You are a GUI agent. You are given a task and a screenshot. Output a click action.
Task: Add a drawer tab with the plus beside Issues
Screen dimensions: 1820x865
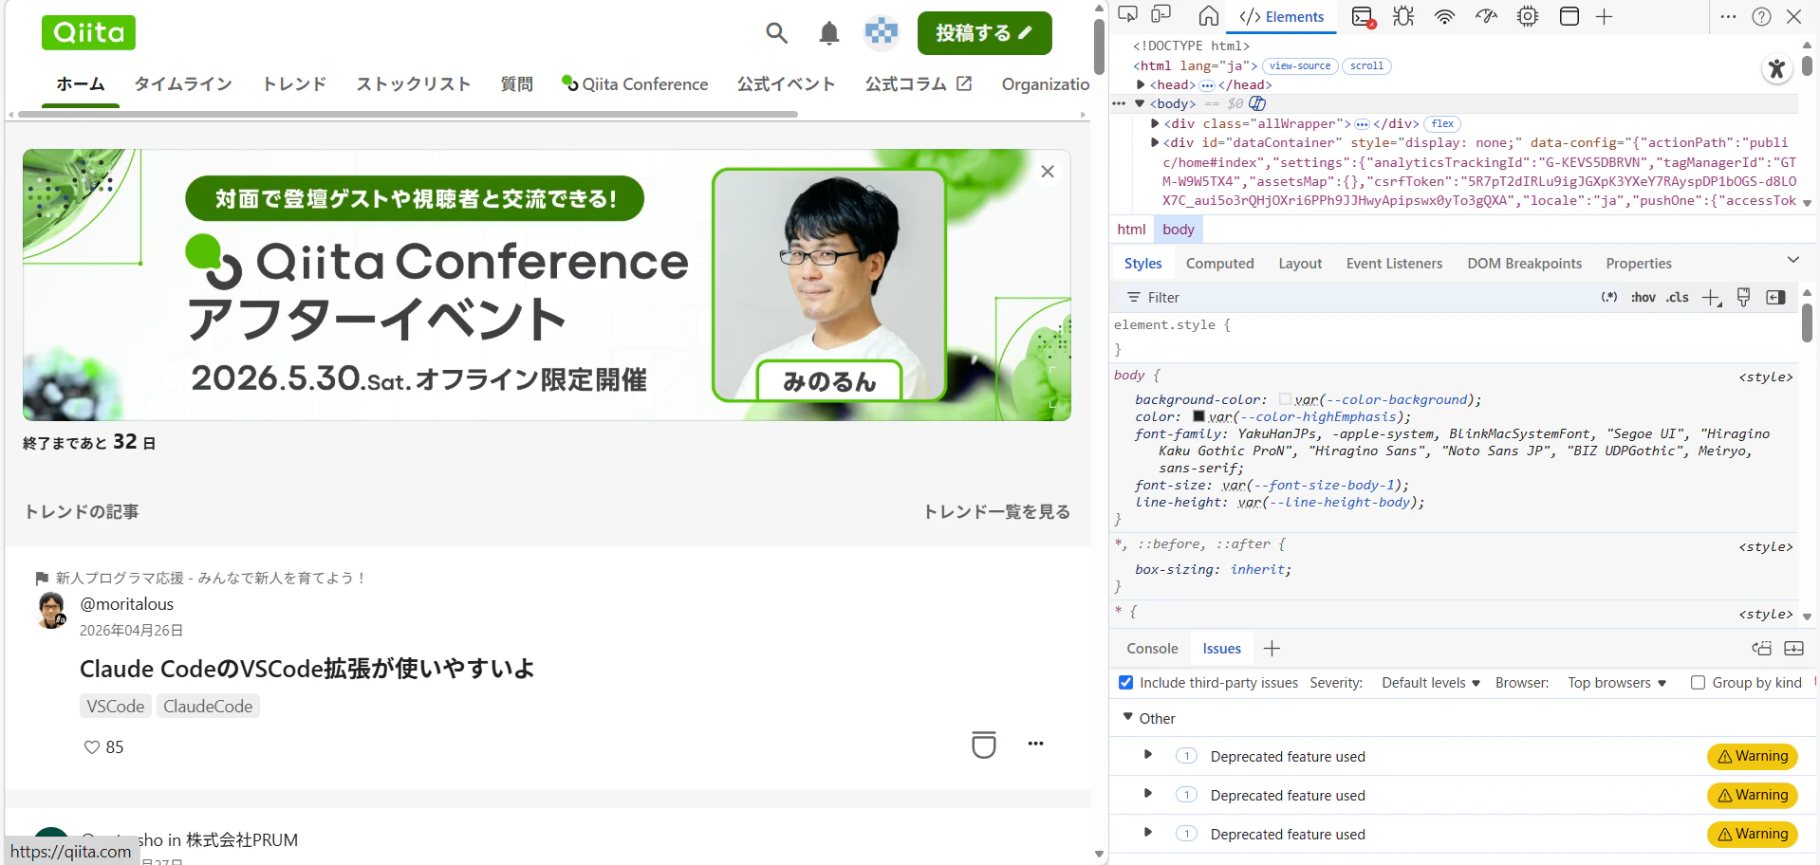click(1272, 648)
